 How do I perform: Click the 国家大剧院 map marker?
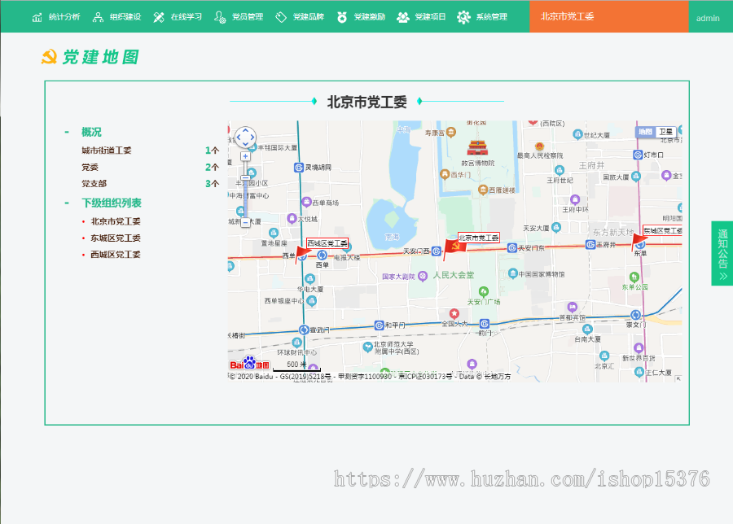pyautogui.click(x=423, y=277)
